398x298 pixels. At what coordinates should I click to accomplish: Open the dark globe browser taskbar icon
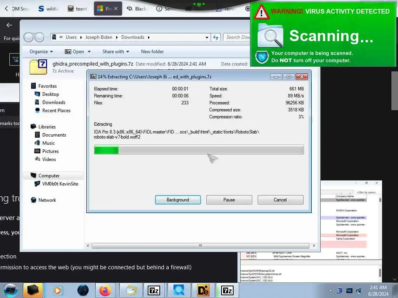pos(83,290)
